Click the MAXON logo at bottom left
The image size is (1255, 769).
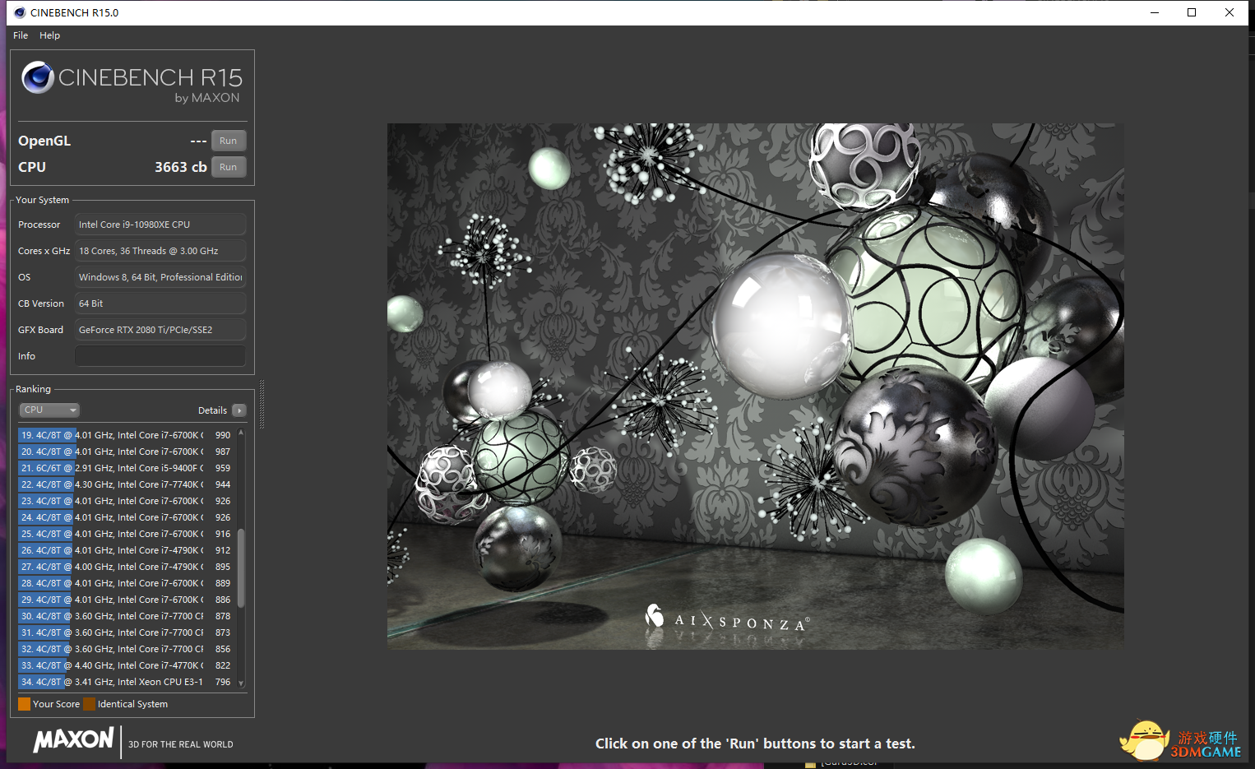[73, 740]
